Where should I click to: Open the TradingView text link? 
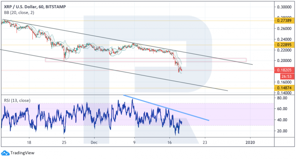22,153
